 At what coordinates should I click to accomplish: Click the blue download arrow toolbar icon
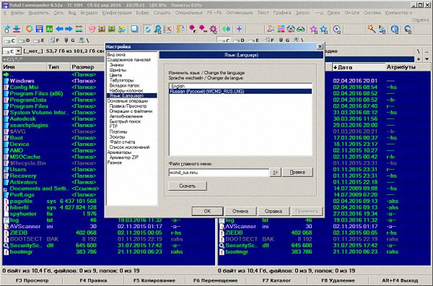17,29
